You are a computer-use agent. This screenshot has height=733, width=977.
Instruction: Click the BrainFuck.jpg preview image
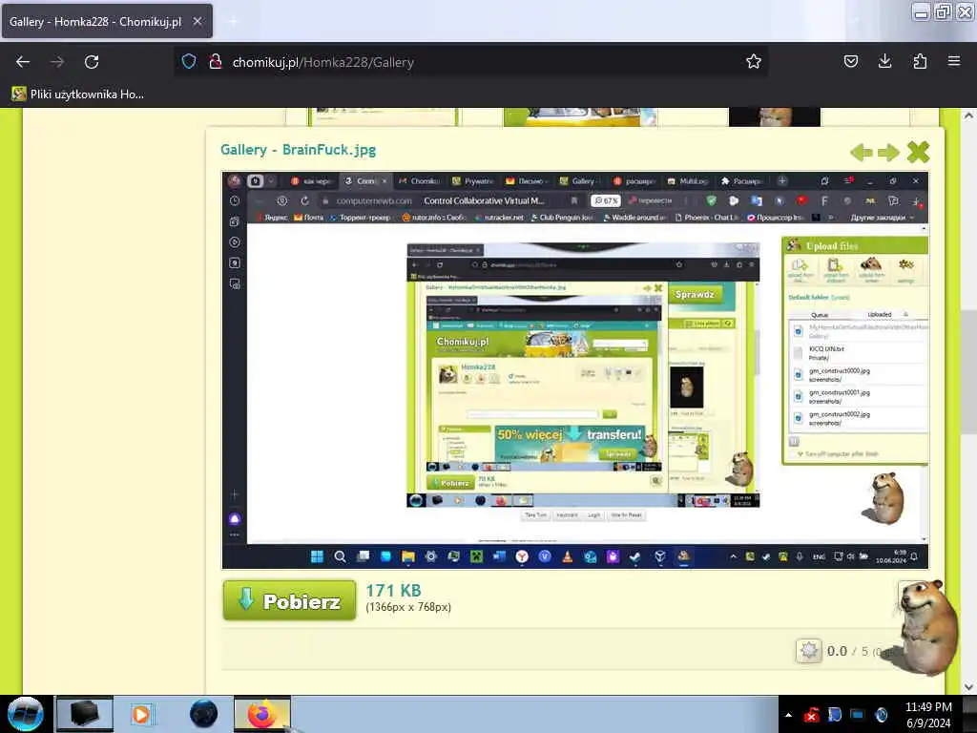pyautogui.click(x=575, y=370)
